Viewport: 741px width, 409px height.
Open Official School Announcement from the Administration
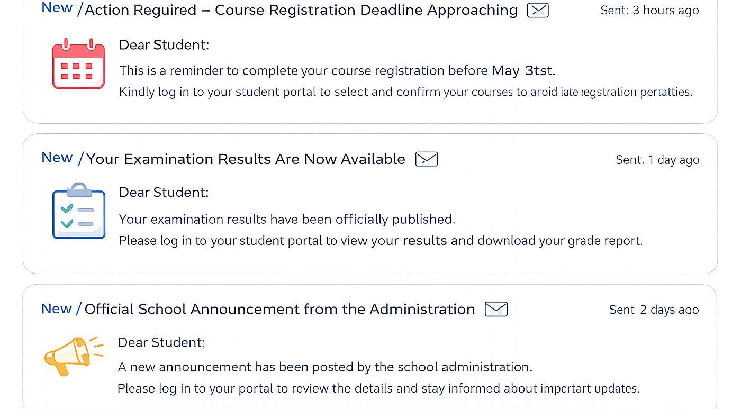pos(279,309)
